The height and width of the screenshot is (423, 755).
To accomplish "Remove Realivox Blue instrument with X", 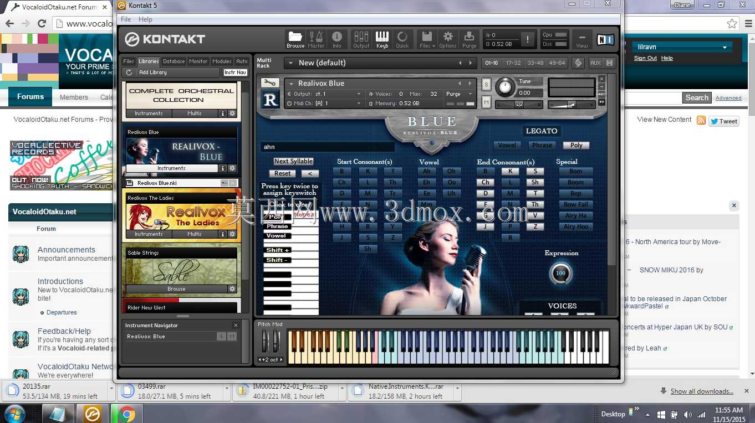I will (x=601, y=79).
